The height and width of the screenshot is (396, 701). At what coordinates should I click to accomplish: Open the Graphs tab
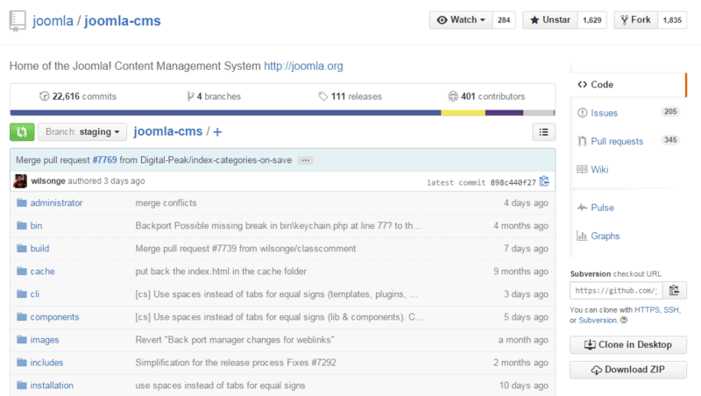tap(605, 236)
